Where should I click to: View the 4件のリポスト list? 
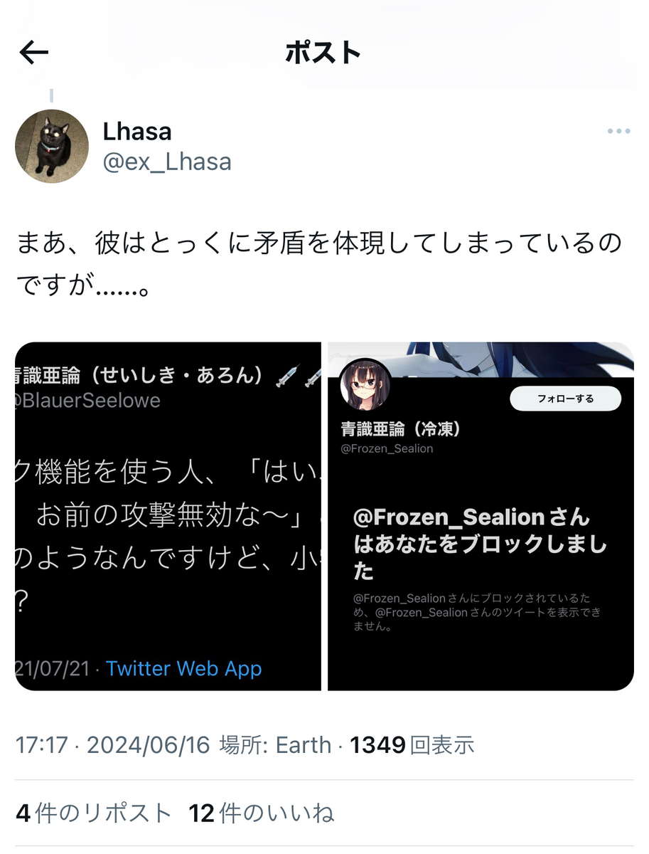pyautogui.click(x=94, y=813)
